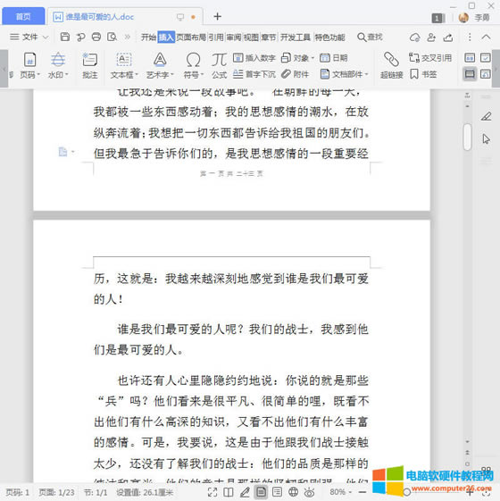Image resolution: width=500 pixels, height=501 pixels.
Task: Open the 开发工具 ribbon tab
Action: [x=296, y=38]
